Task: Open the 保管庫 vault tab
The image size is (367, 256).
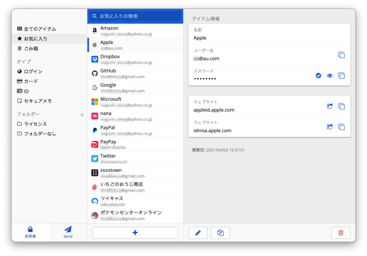Action: [30, 232]
